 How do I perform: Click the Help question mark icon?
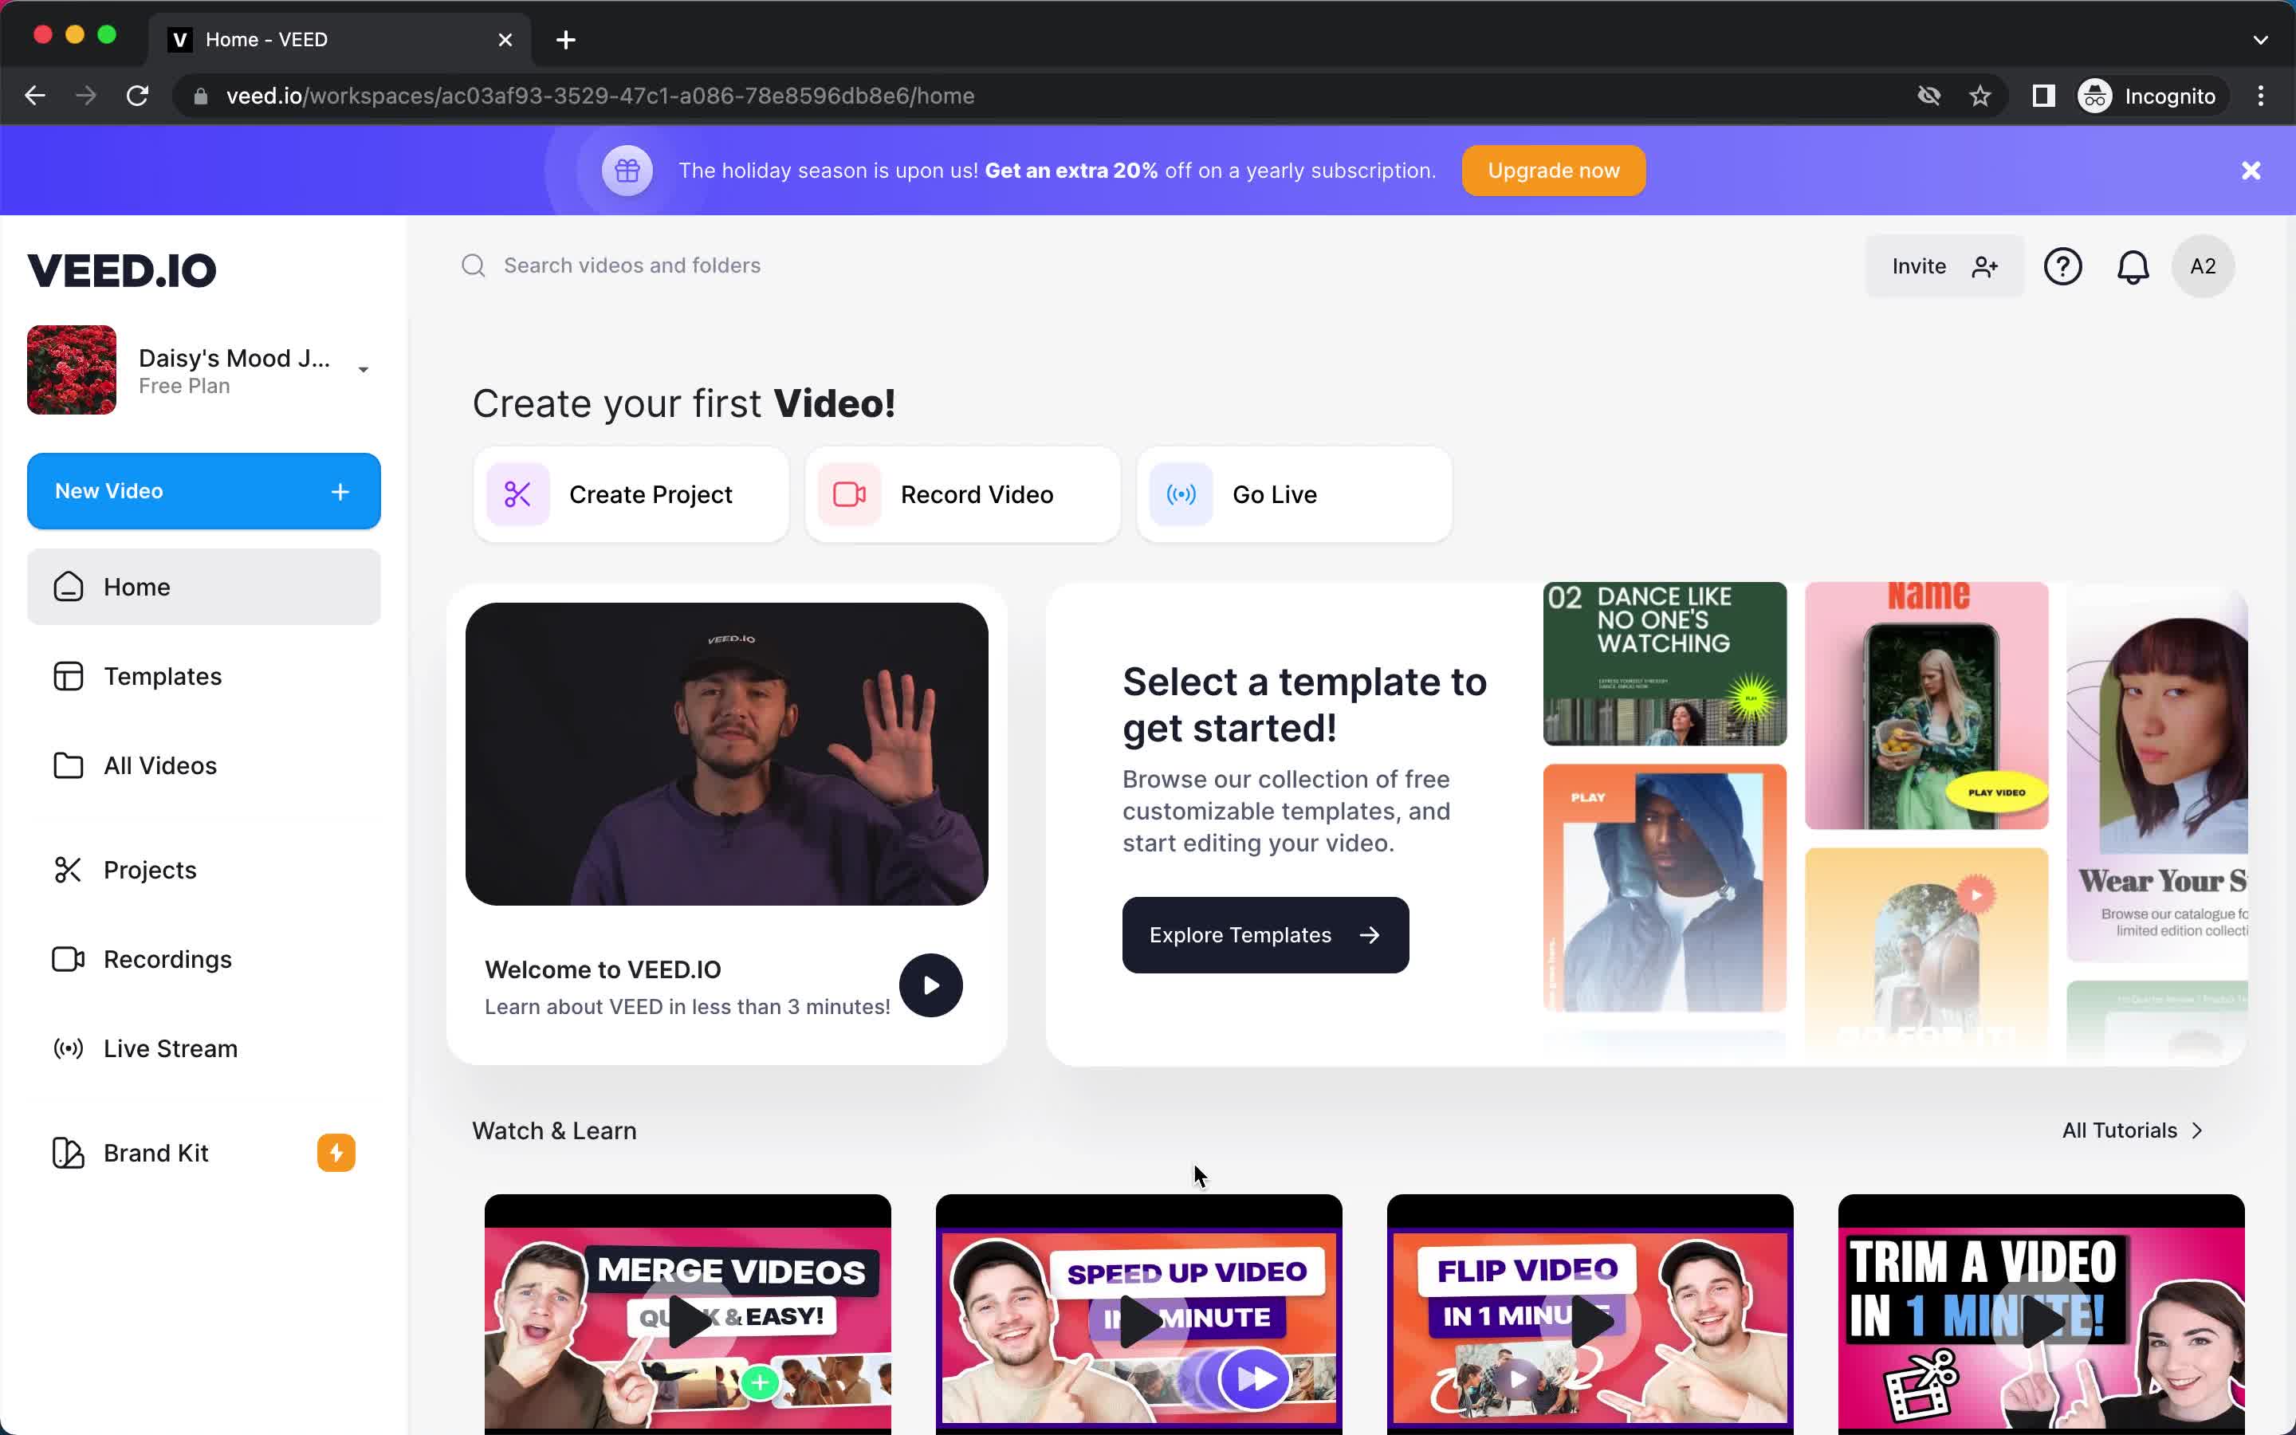[2063, 266]
